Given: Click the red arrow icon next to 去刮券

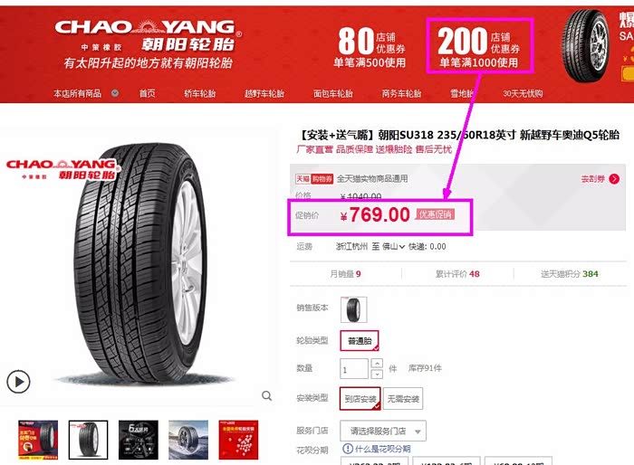Looking at the screenshot, I should [x=614, y=179].
